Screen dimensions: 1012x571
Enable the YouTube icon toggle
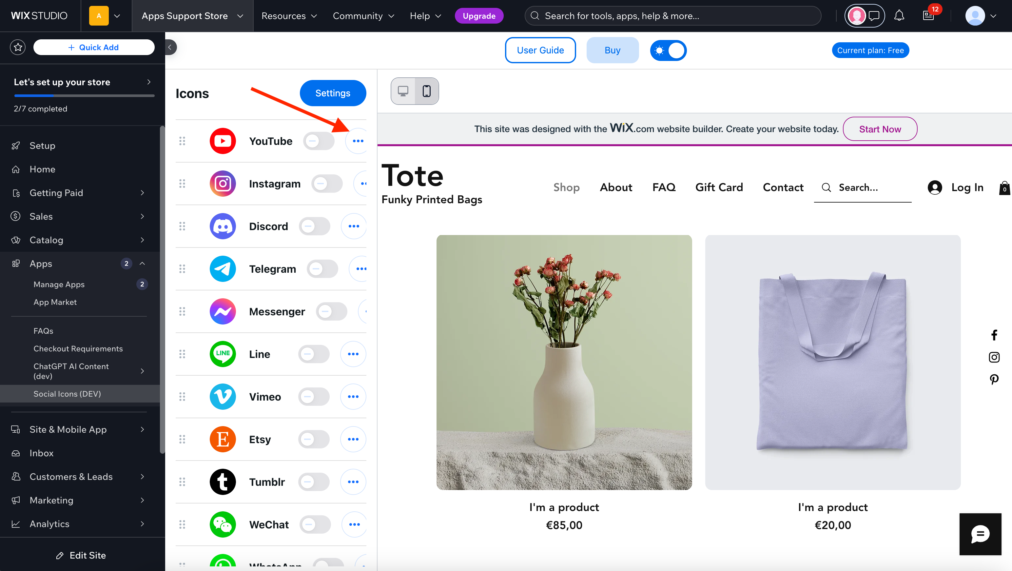coord(319,141)
